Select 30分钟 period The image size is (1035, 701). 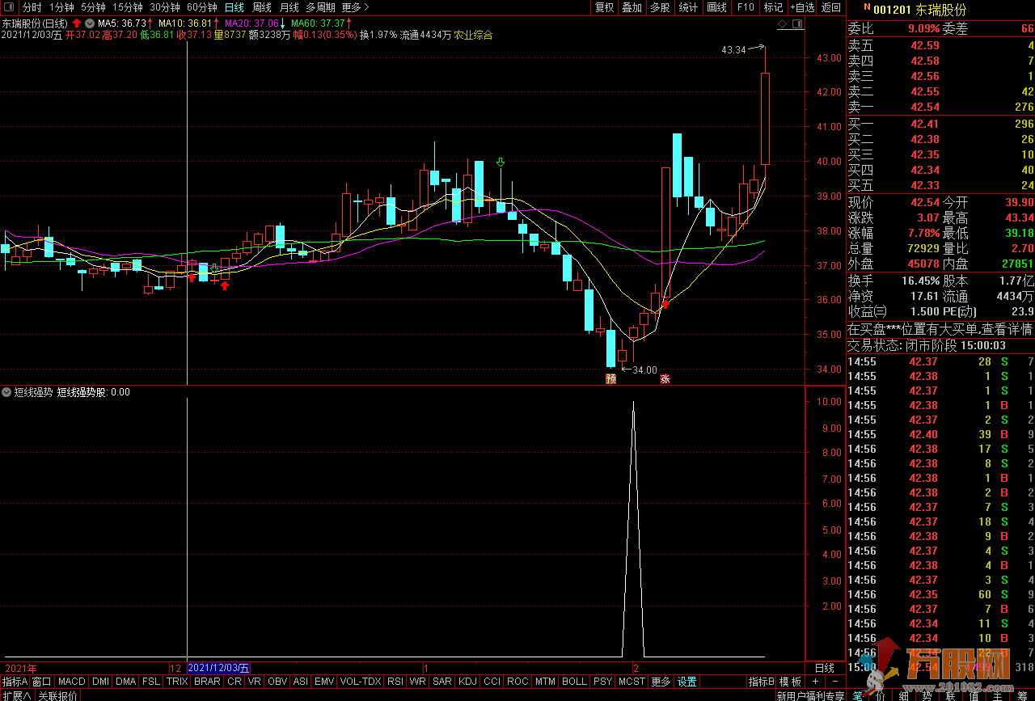(165, 7)
